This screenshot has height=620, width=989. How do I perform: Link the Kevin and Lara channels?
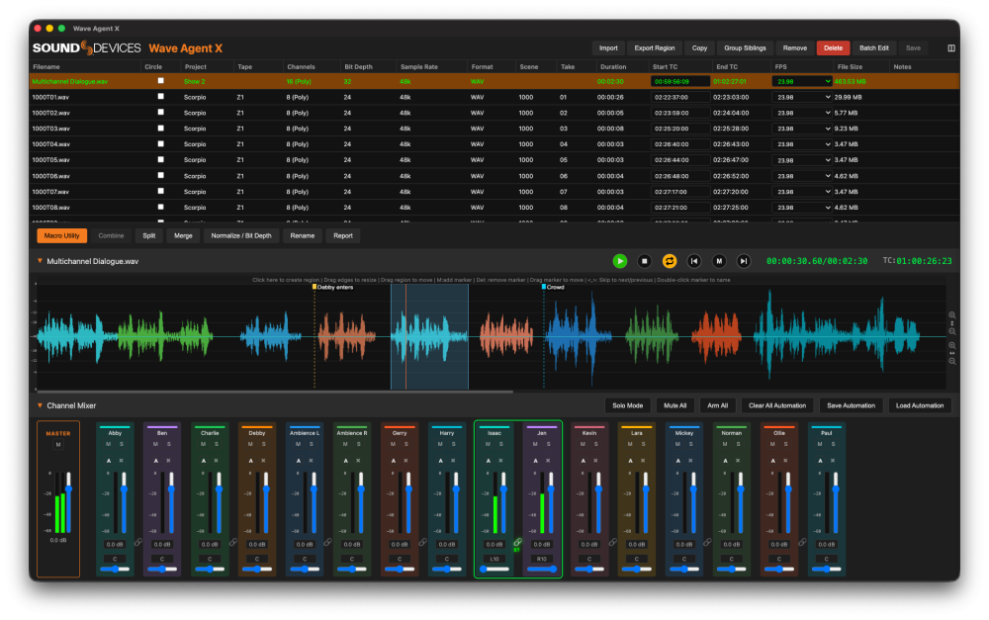pyautogui.click(x=612, y=542)
